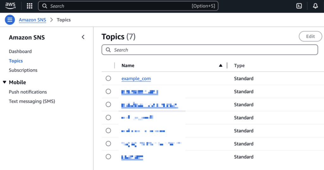Open the notifications bell icon

(x=315, y=6)
